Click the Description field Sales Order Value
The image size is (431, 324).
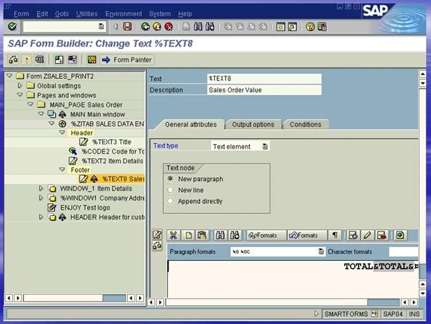(x=264, y=90)
